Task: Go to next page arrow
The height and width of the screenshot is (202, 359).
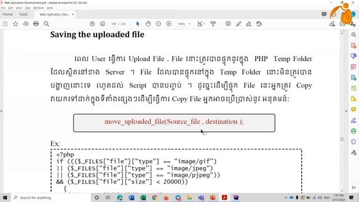Action: click(103, 24)
